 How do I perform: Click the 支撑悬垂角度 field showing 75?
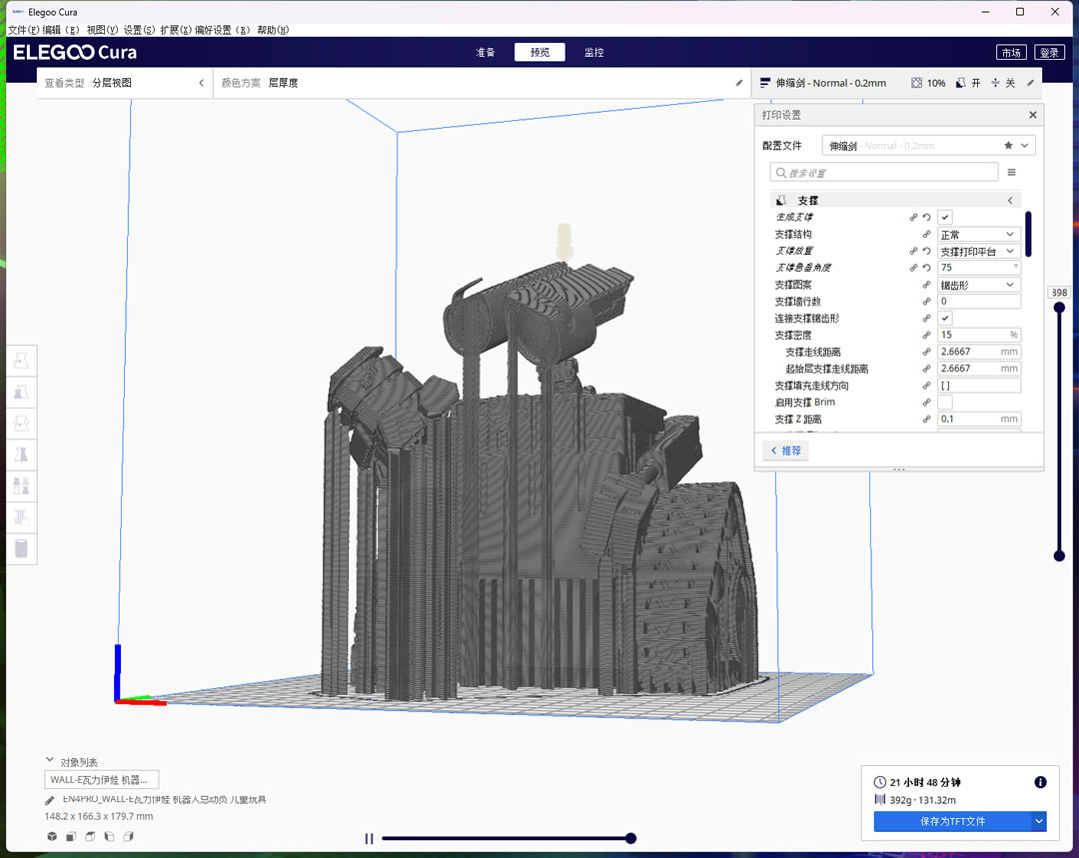(978, 268)
